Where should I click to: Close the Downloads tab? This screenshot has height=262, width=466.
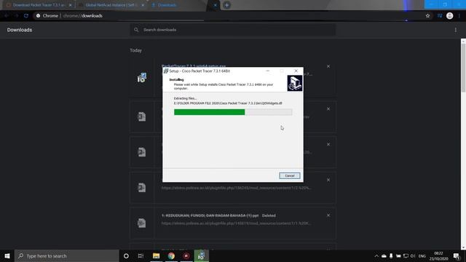coord(216,5)
